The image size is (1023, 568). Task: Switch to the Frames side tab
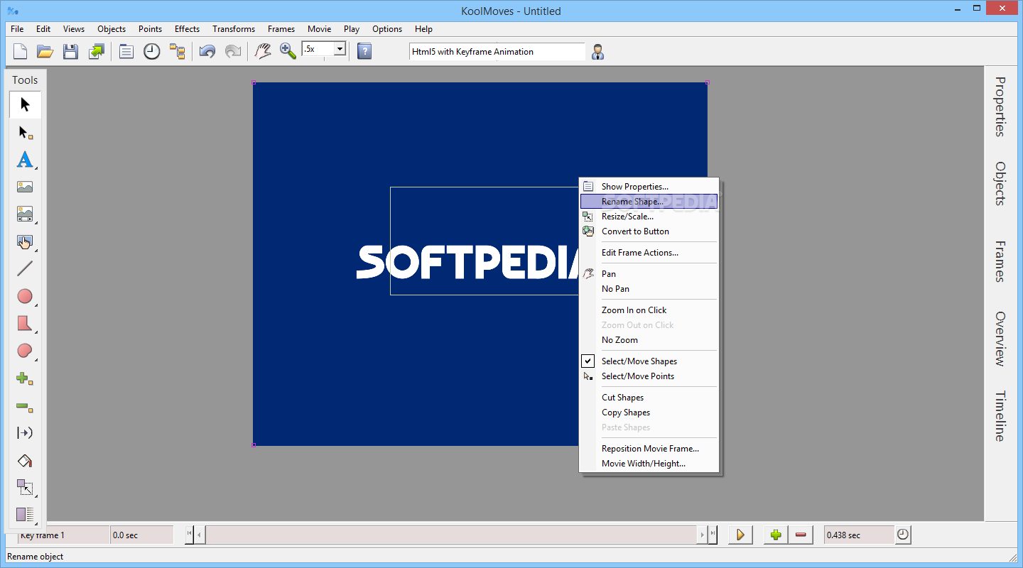pos(1000,261)
